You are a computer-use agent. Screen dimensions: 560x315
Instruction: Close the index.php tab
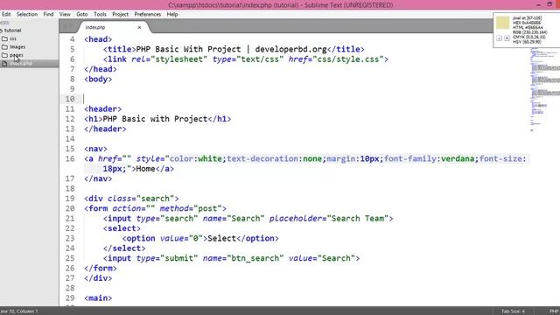pyautogui.click(x=139, y=27)
